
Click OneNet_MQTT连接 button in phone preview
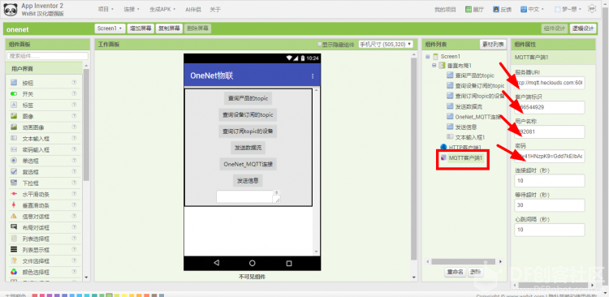tap(248, 164)
